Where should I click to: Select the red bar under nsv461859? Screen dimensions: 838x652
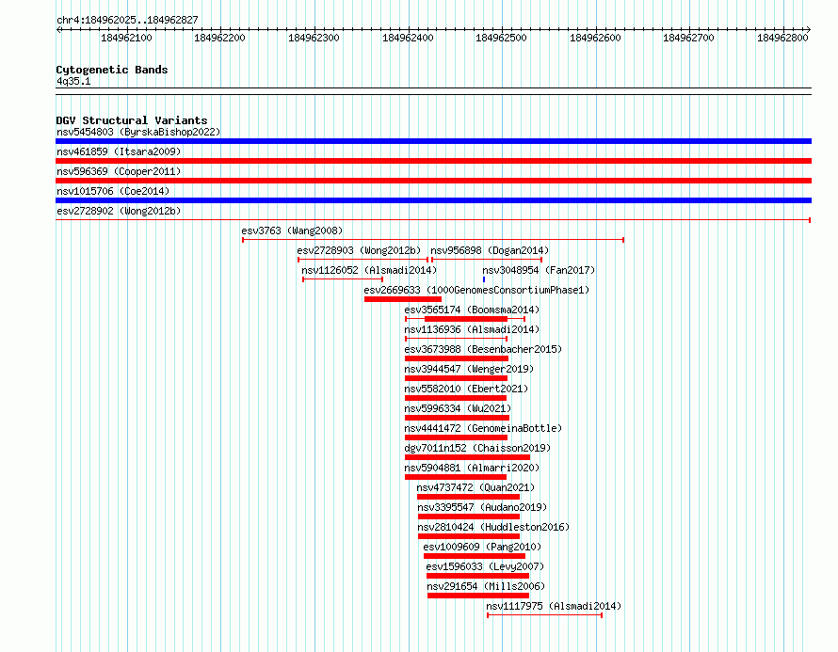[433, 161]
